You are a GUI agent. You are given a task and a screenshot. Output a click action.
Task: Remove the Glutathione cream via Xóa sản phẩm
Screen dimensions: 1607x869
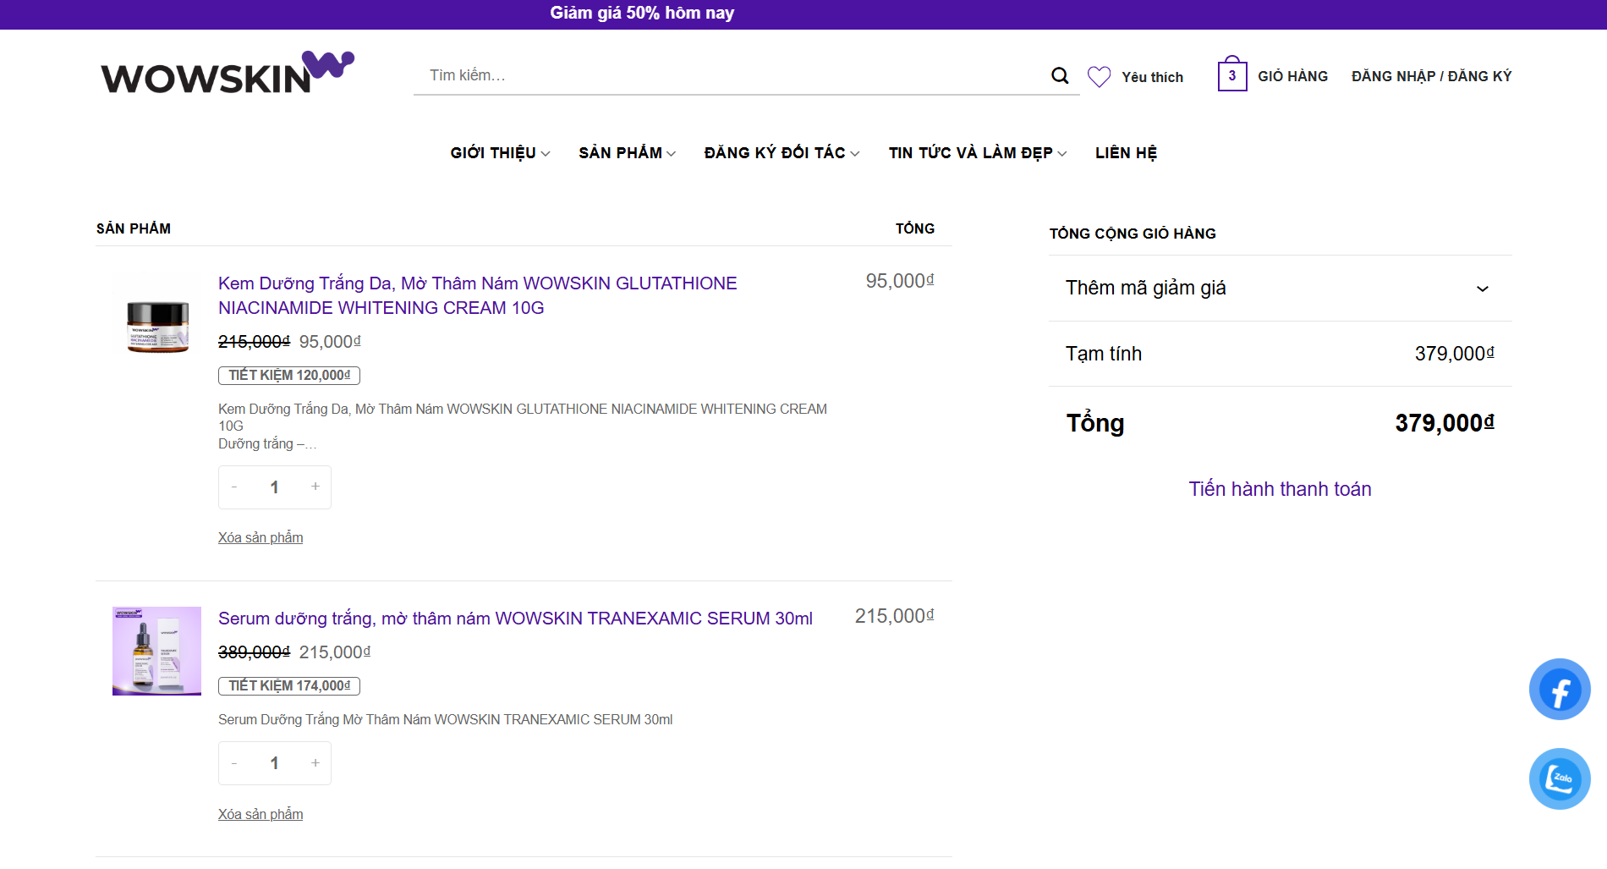pos(261,537)
